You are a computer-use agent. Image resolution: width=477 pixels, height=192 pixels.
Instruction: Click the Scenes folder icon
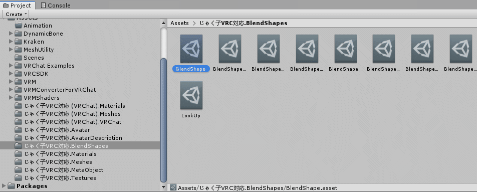(x=18, y=58)
